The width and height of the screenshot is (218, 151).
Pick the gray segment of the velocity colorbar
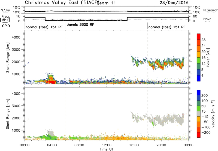coord(199,114)
